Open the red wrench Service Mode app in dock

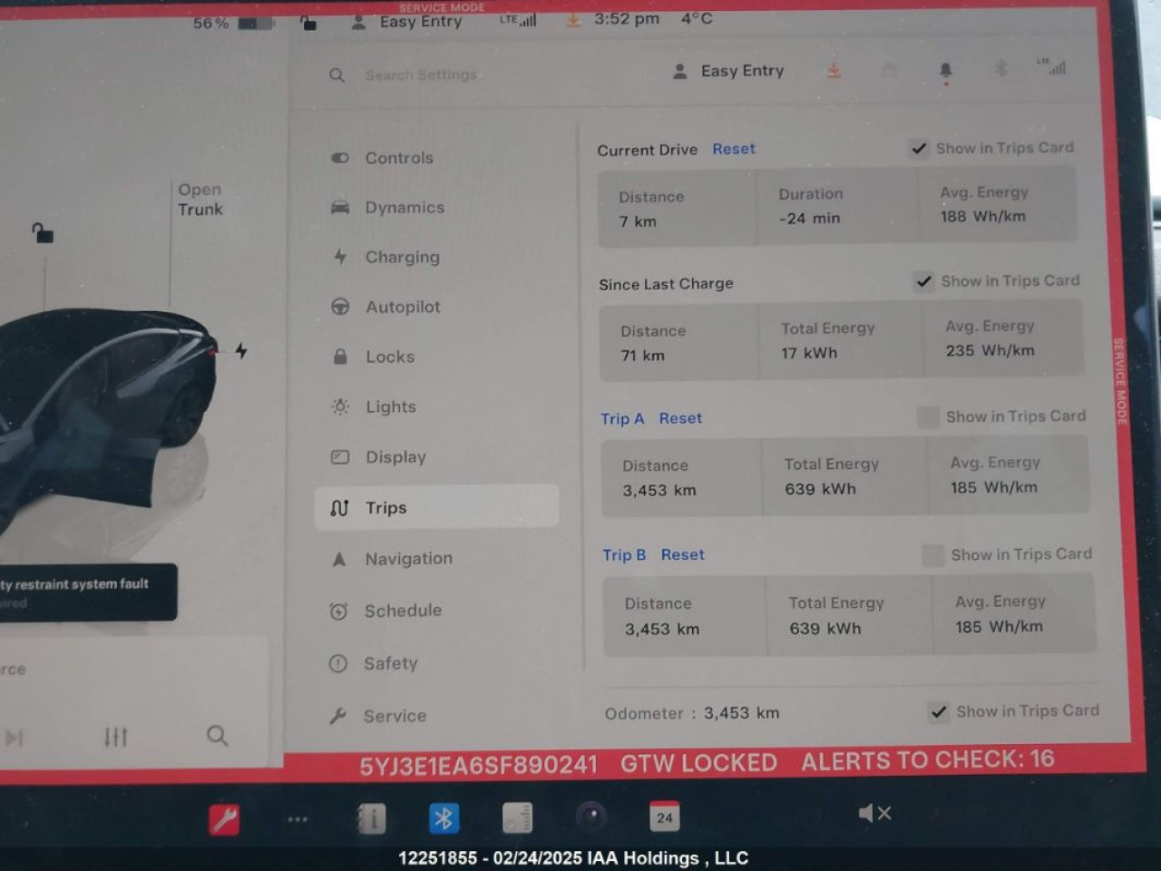224,819
